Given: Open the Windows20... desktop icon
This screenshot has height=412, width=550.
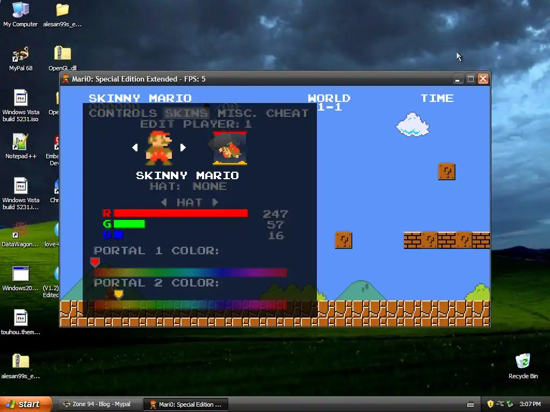Looking at the screenshot, I should coord(20,278).
